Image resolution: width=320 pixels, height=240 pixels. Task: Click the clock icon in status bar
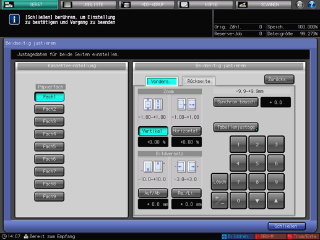[4, 236]
